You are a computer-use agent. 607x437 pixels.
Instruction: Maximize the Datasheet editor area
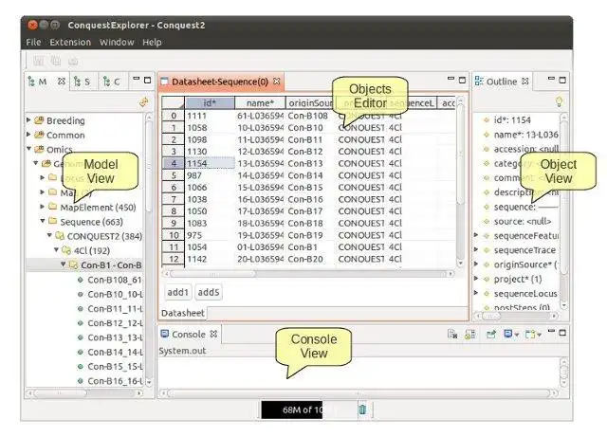point(462,81)
